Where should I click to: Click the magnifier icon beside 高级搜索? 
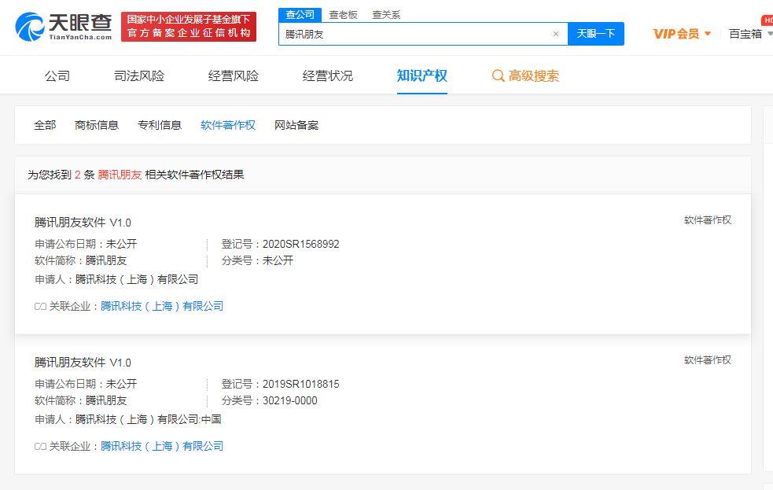click(498, 76)
